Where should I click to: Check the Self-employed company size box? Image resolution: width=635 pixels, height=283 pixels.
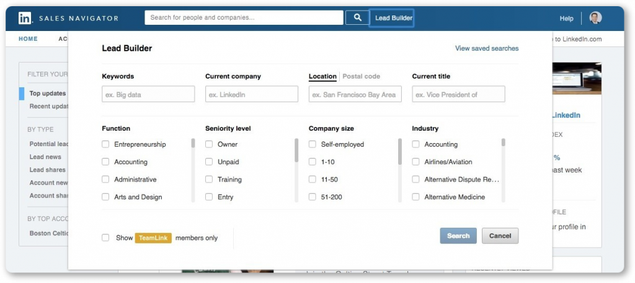point(313,144)
